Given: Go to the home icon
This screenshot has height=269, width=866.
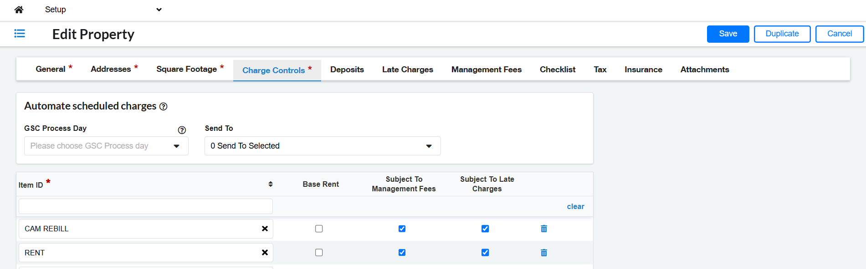Looking at the screenshot, I should click(19, 10).
